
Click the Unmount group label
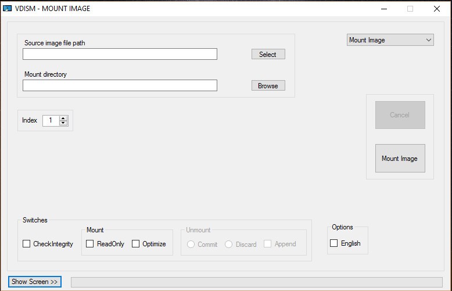point(198,230)
